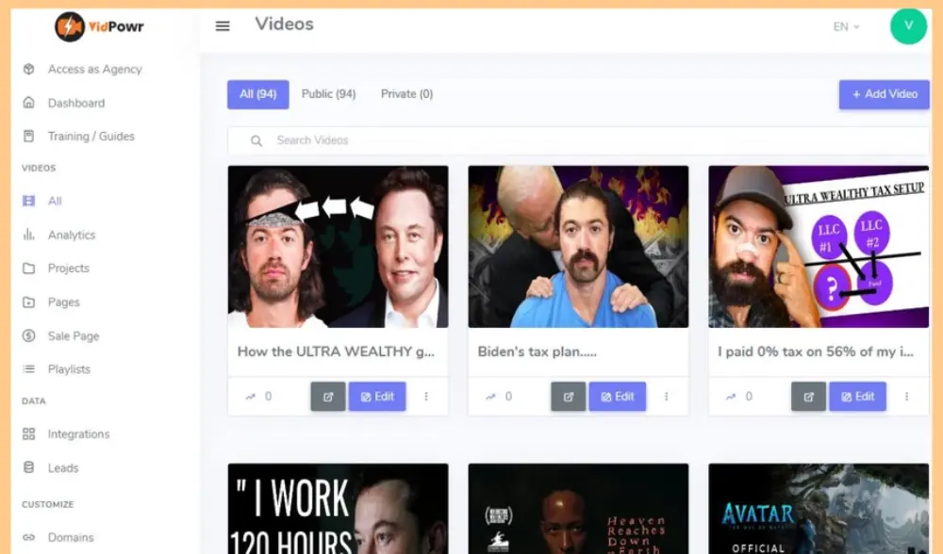Open ULTRA WEALTHY video in new window
Screen dimensions: 943x554
tap(328, 397)
